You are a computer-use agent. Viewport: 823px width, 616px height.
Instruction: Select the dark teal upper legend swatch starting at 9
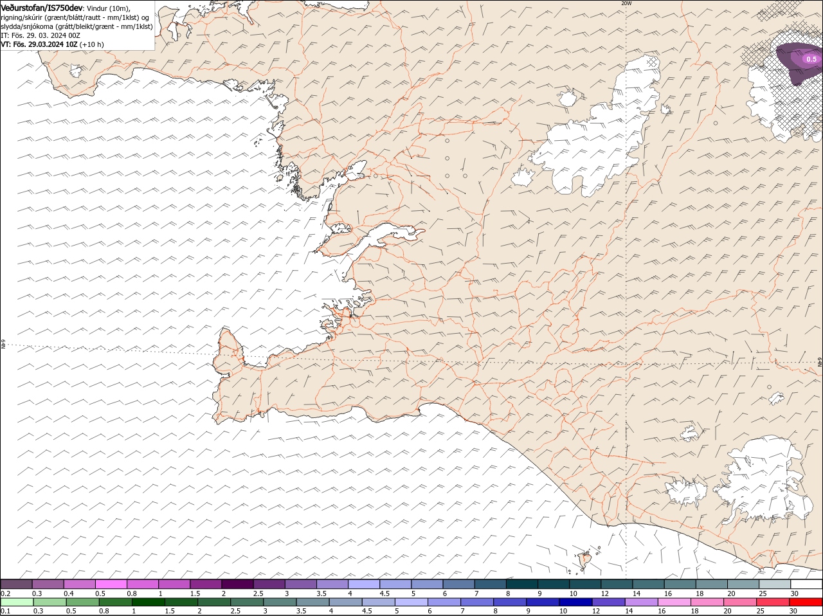[x=554, y=584]
